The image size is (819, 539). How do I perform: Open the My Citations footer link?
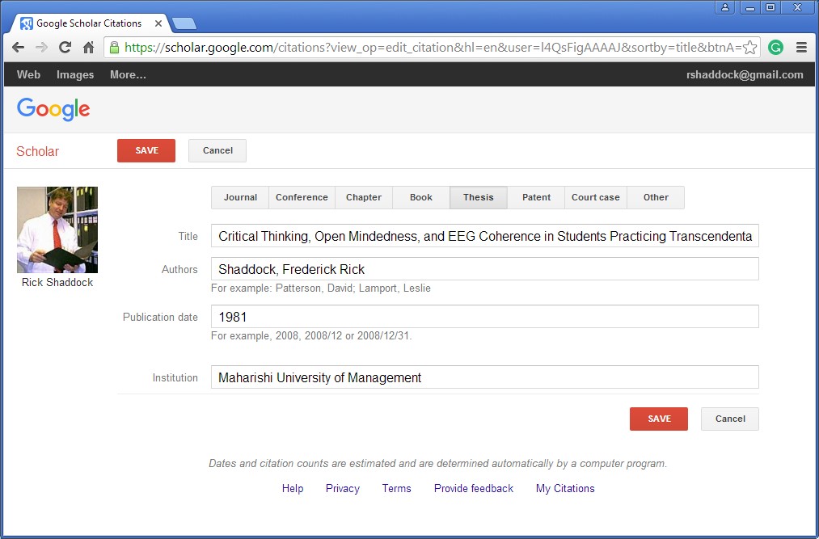pos(565,488)
